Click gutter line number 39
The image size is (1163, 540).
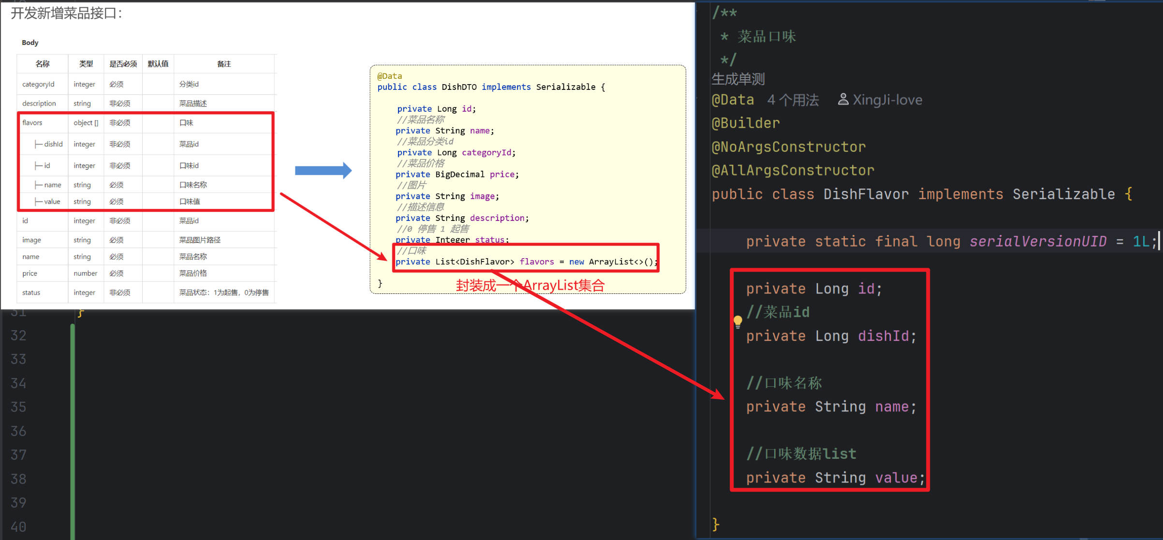(x=18, y=503)
